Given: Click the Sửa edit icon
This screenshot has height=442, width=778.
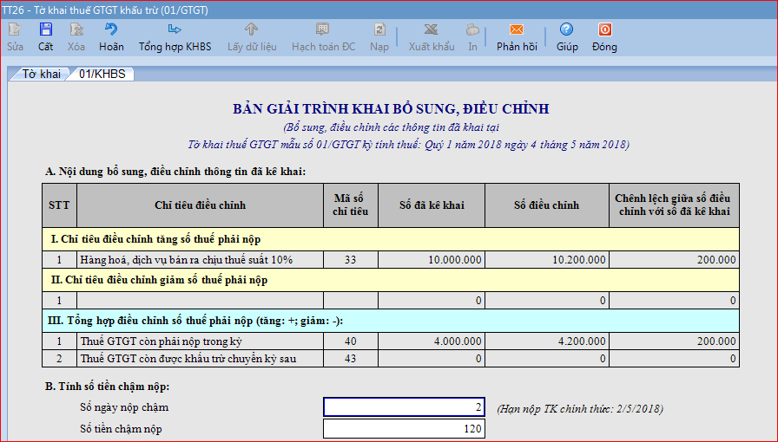Looking at the screenshot, I should click(15, 30).
